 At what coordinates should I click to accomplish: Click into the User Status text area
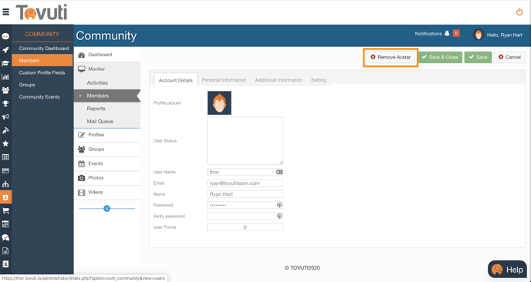(x=245, y=141)
